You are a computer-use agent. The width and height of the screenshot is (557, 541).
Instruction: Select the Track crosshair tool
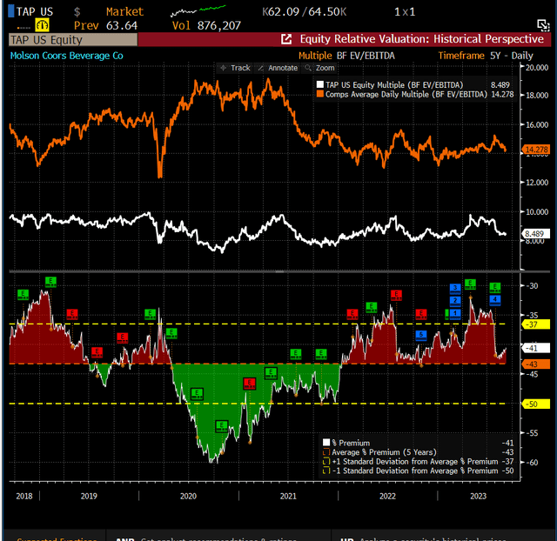[x=235, y=68]
